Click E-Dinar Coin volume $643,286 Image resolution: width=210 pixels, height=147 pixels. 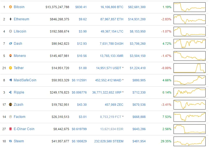(x=139, y=129)
